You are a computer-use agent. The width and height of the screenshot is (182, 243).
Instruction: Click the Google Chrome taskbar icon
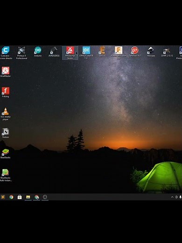pos(11,197)
